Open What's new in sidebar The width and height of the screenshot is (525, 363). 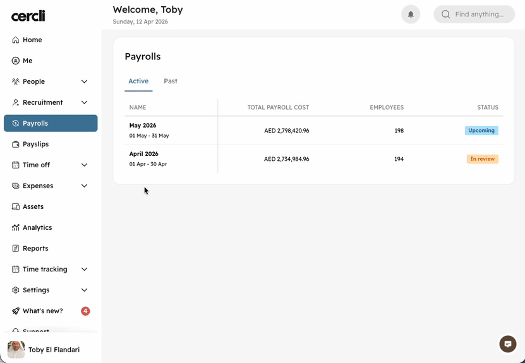51,311
